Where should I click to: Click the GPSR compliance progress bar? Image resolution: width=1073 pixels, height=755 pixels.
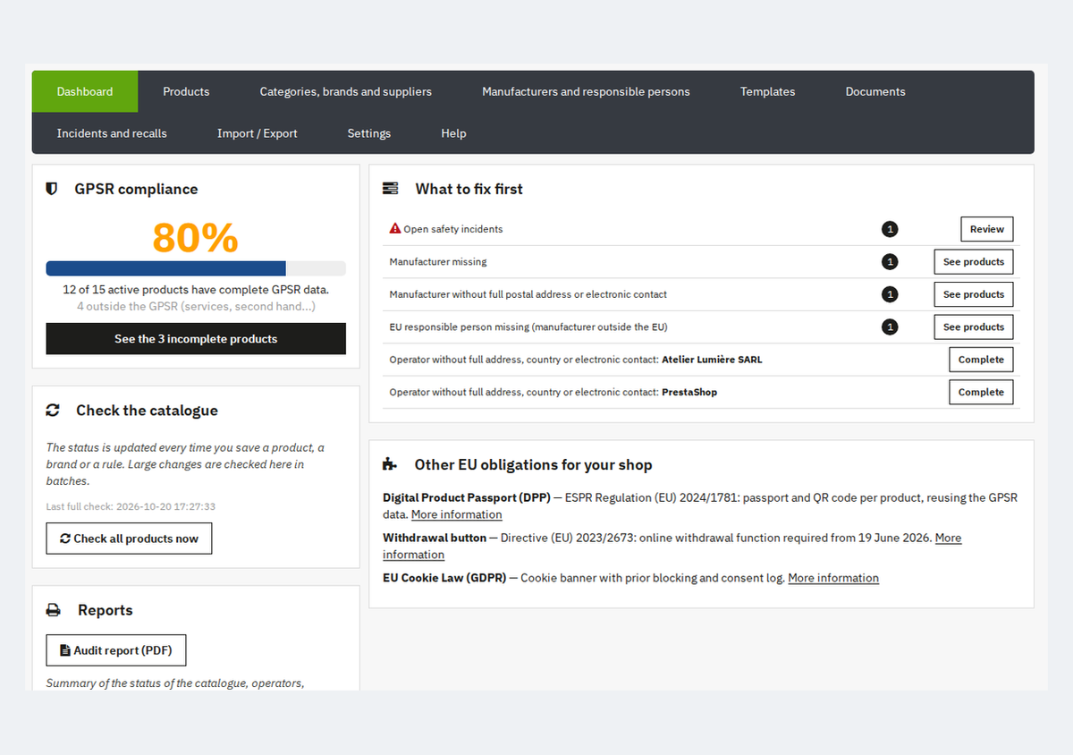196,268
